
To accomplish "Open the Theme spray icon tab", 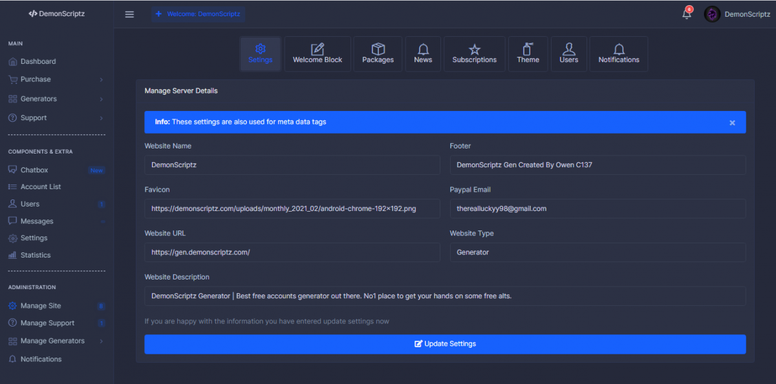I will point(528,54).
